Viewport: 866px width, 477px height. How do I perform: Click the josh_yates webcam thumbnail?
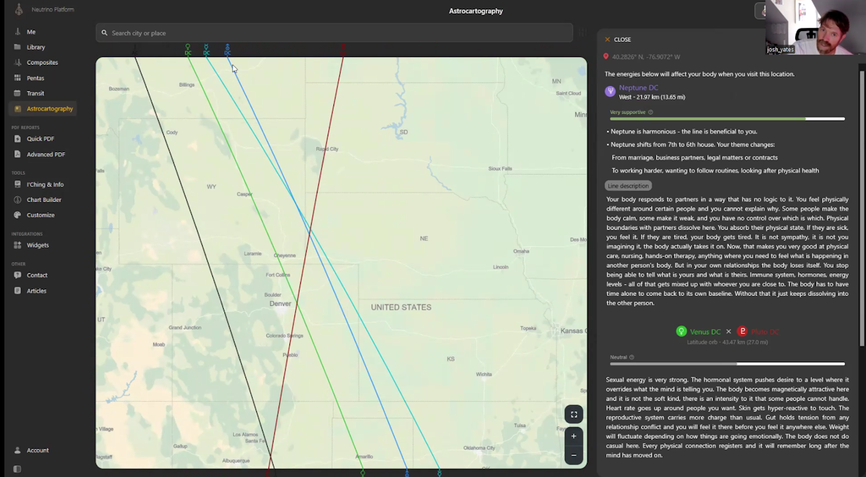815,27
